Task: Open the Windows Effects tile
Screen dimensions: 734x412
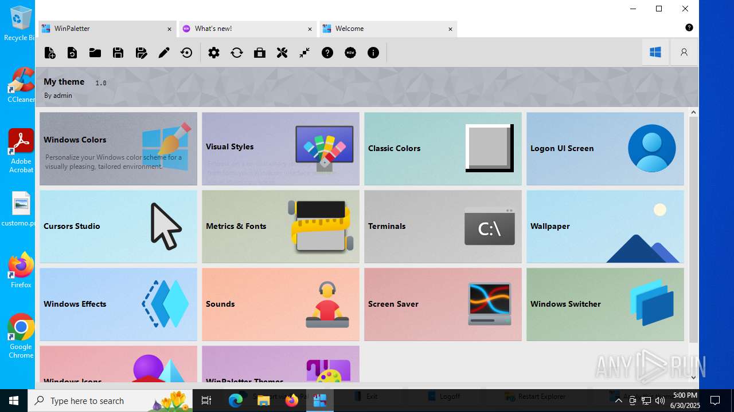Action: point(118,304)
